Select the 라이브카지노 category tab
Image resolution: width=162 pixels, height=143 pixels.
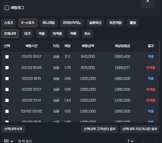72,23
